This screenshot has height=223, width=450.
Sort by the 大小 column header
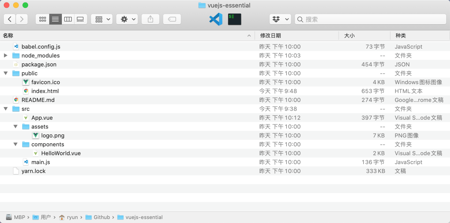point(365,36)
